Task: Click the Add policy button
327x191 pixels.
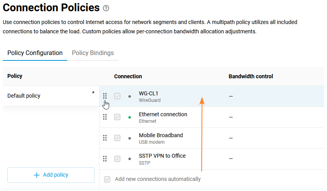Action: pyautogui.click(x=51, y=175)
